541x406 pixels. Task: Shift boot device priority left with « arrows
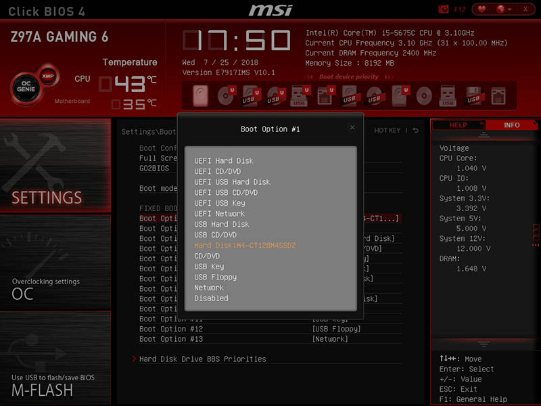click(x=310, y=76)
